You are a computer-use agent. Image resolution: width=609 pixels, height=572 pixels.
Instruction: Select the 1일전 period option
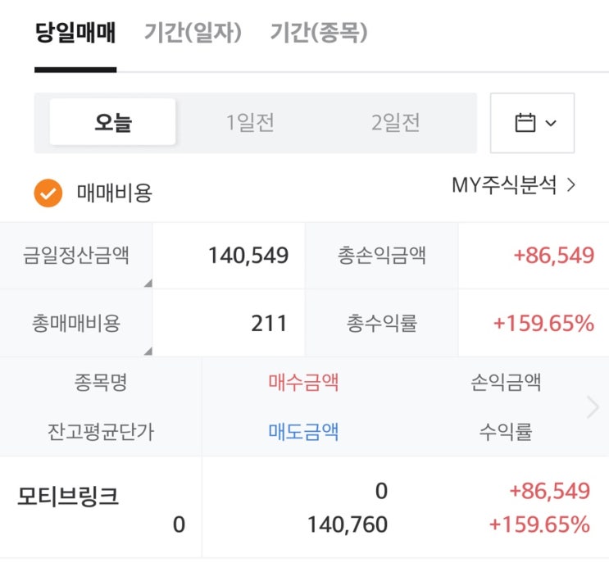[x=250, y=123]
